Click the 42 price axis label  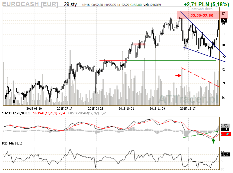pyautogui.click(x=223, y=70)
